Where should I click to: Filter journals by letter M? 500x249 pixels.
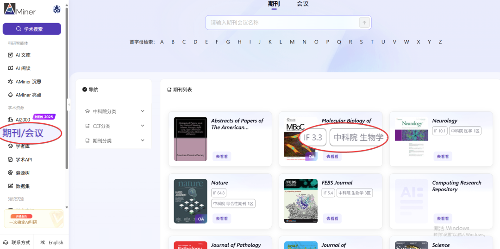click(x=292, y=42)
